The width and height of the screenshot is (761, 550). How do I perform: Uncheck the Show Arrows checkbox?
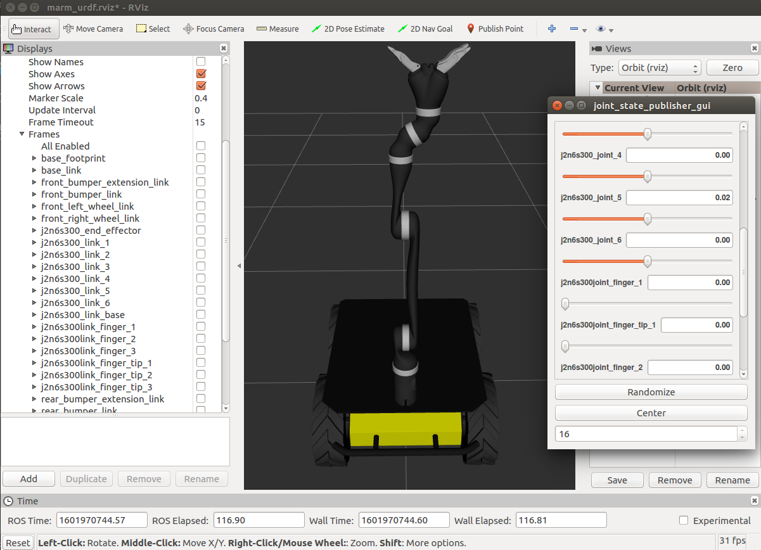click(x=201, y=86)
